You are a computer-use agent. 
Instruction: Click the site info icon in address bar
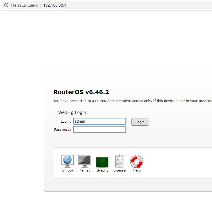6,5
